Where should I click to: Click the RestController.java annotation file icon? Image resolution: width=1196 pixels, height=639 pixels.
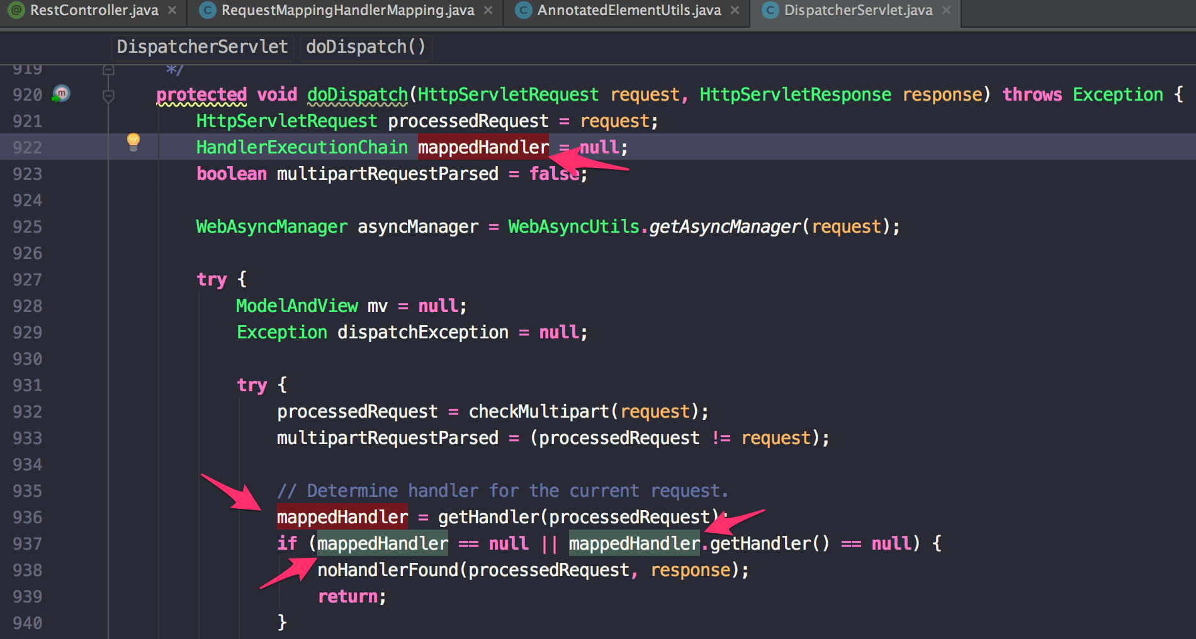click(16, 10)
